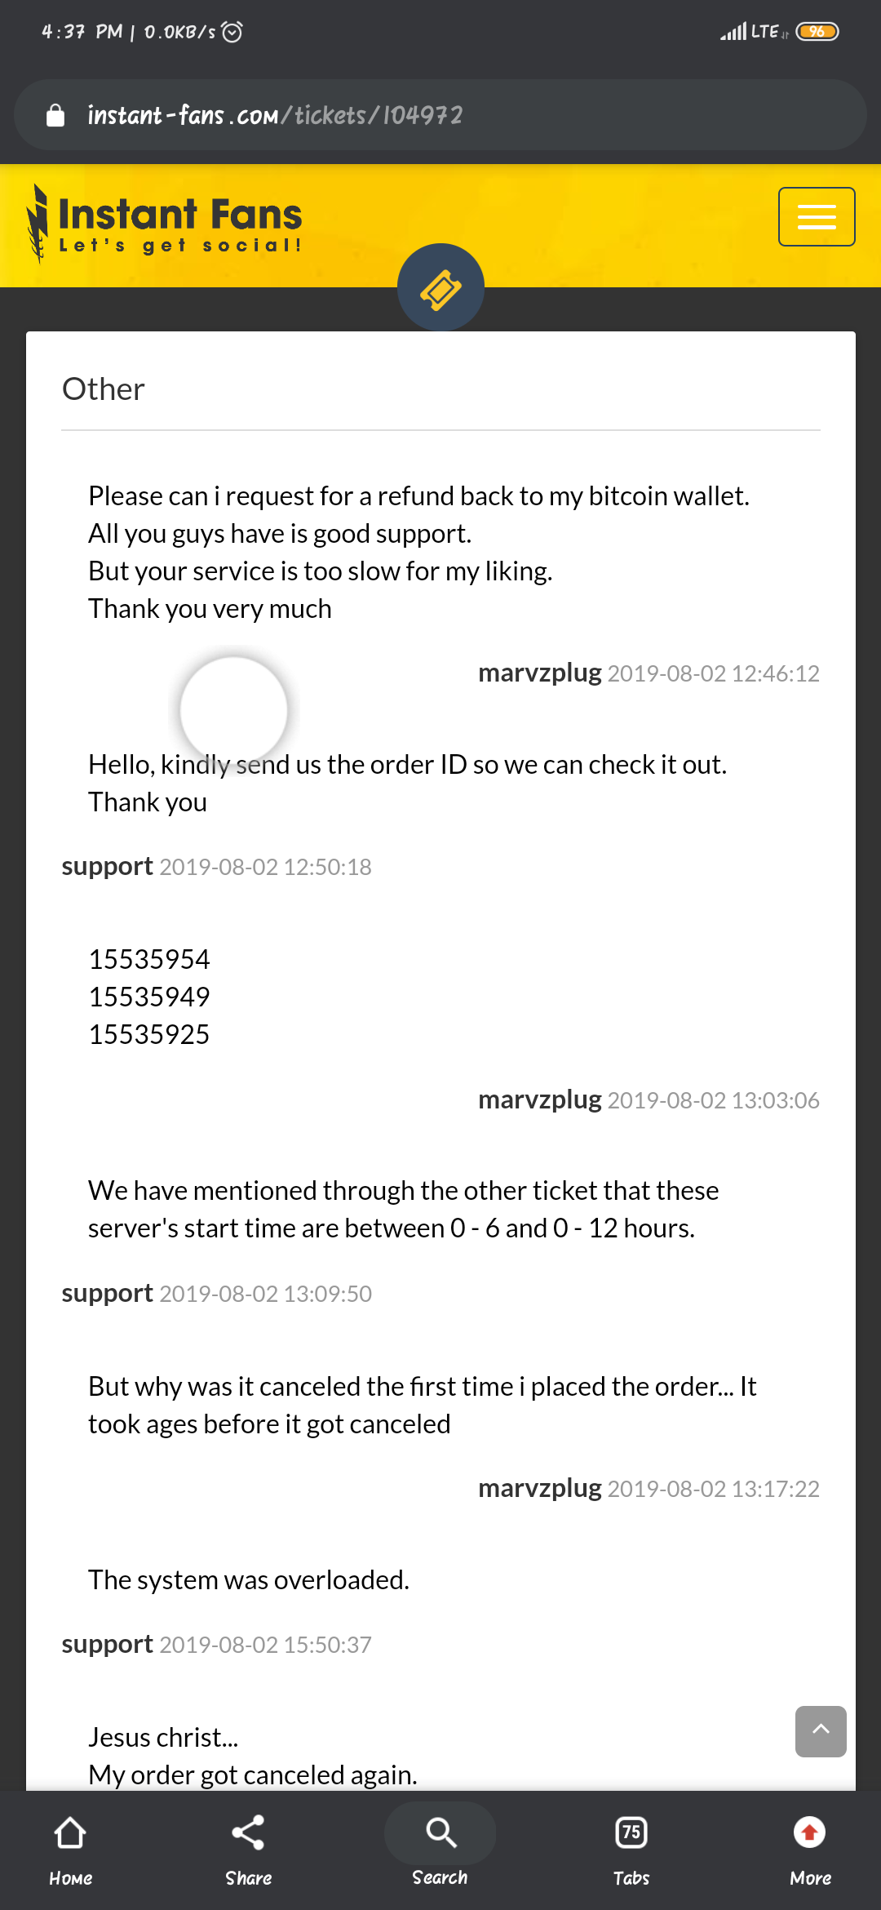Select order ID 15535954 text
This screenshot has width=881, height=1910.
[149, 960]
